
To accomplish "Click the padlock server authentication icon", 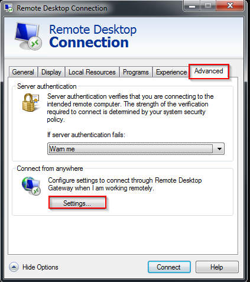I will (x=31, y=102).
